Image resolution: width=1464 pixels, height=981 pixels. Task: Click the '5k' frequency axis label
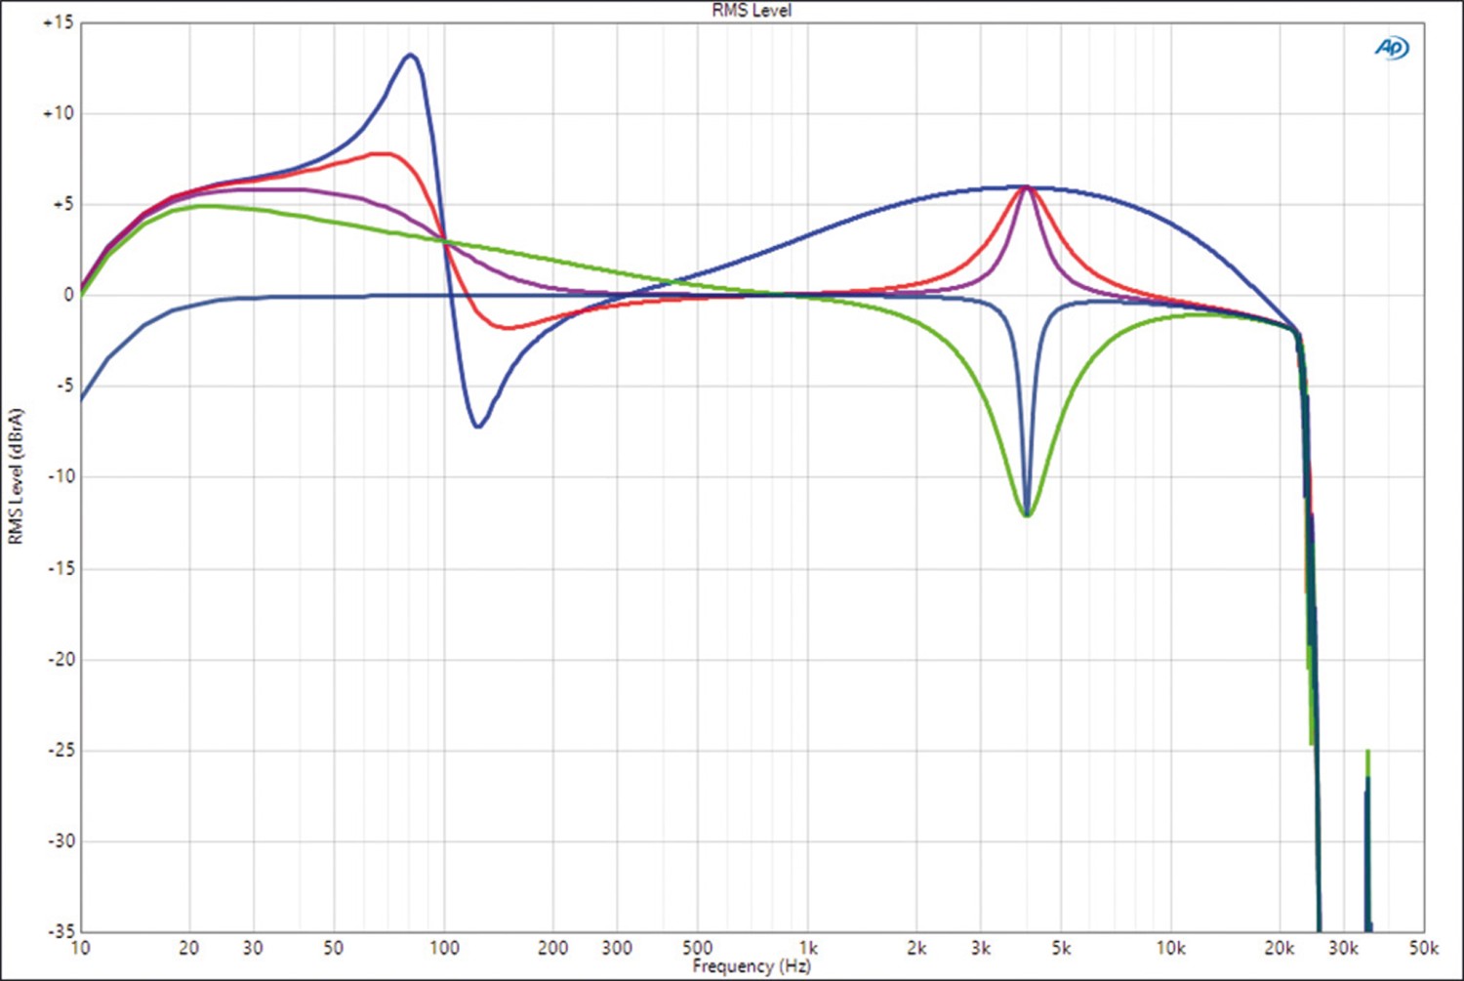click(1061, 948)
